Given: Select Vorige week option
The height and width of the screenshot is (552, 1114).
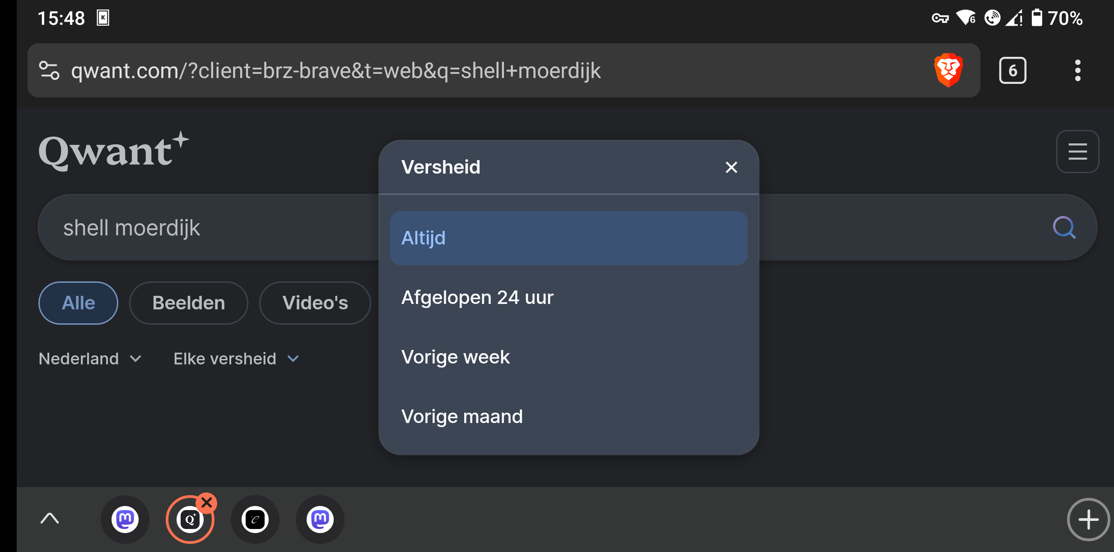Looking at the screenshot, I should [569, 357].
